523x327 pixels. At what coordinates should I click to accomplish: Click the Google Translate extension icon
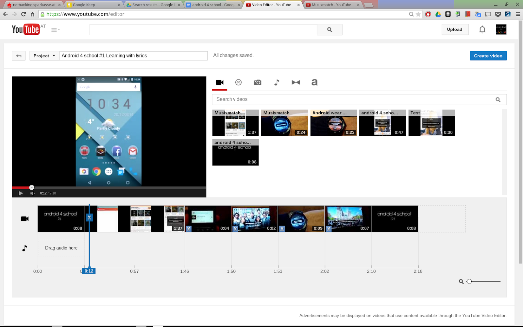(x=478, y=14)
